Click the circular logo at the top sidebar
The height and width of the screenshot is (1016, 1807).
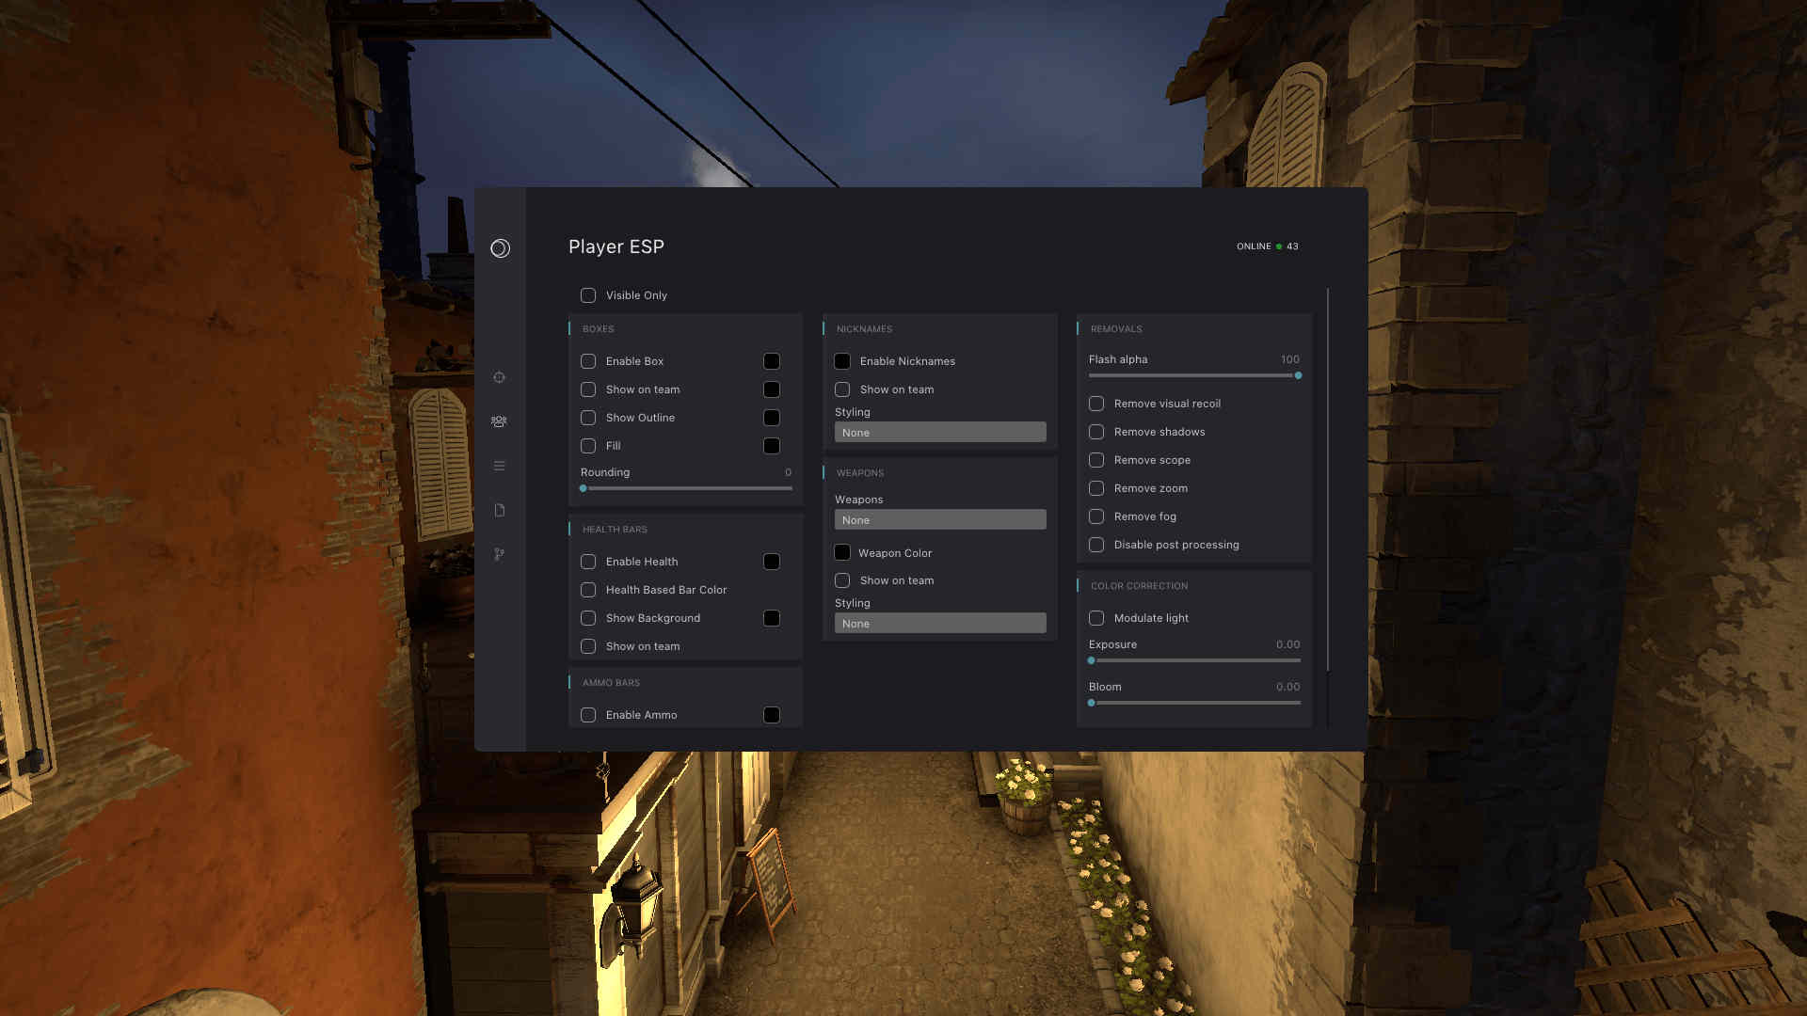click(x=500, y=248)
